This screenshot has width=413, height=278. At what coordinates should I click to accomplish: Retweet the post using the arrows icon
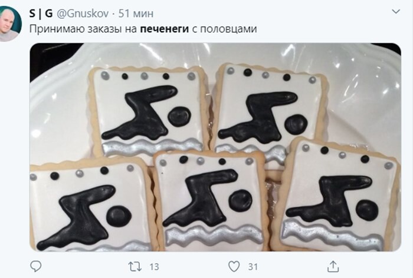tap(135, 266)
